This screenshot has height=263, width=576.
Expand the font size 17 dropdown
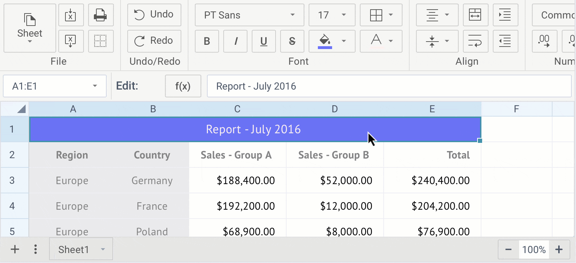[x=332, y=15]
